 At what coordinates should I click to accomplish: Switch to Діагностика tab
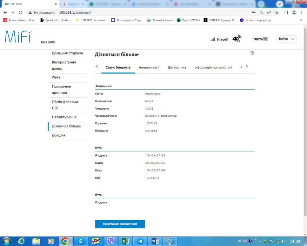(177, 67)
